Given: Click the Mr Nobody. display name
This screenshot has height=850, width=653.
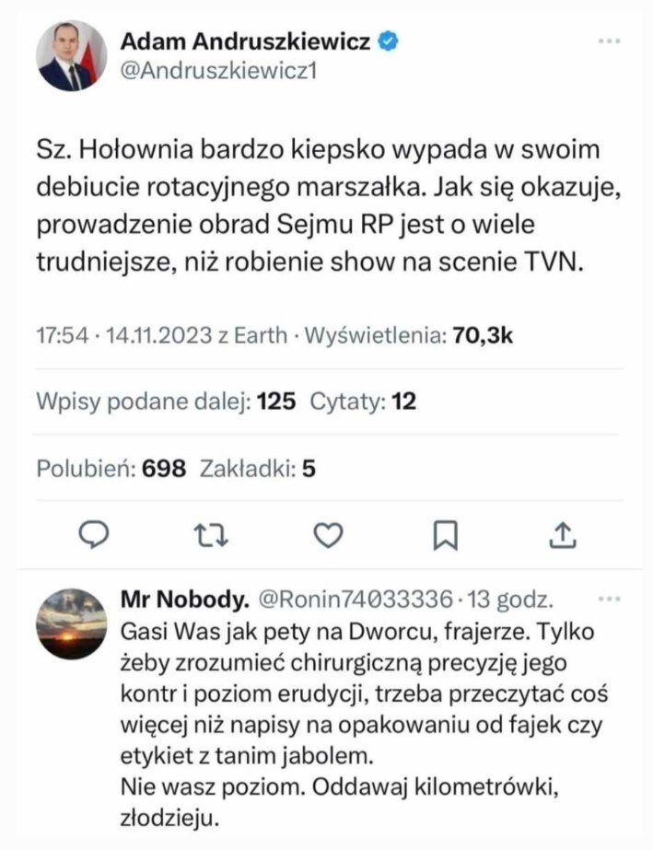Looking at the screenshot, I should pyautogui.click(x=184, y=601).
